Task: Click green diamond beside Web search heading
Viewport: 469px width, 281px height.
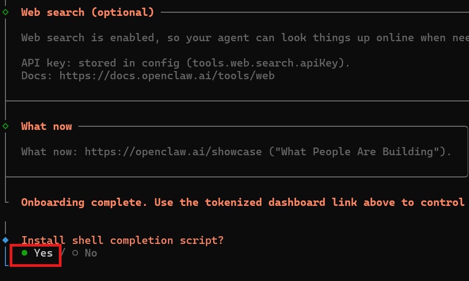Action: coord(5,12)
